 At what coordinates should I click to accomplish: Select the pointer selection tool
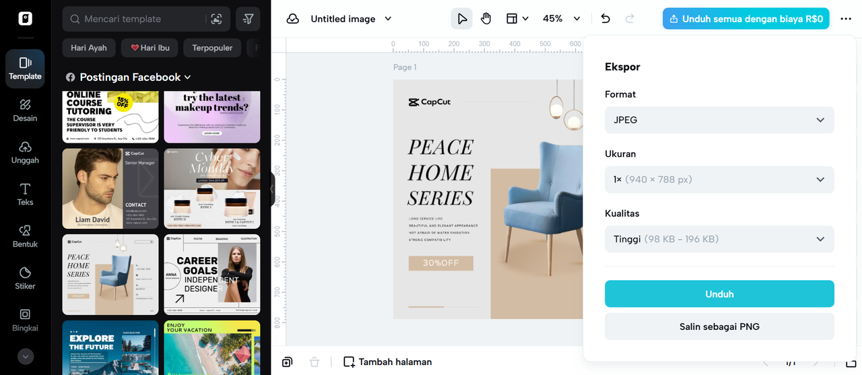click(462, 19)
